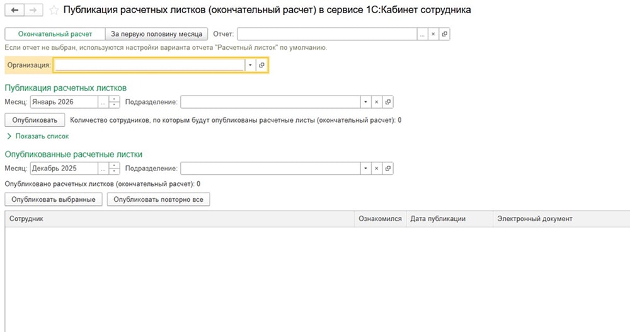Viewport: 630px width, 332px height.
Task: Click Опубликовать выбранные button
Action: pos(54,199)
